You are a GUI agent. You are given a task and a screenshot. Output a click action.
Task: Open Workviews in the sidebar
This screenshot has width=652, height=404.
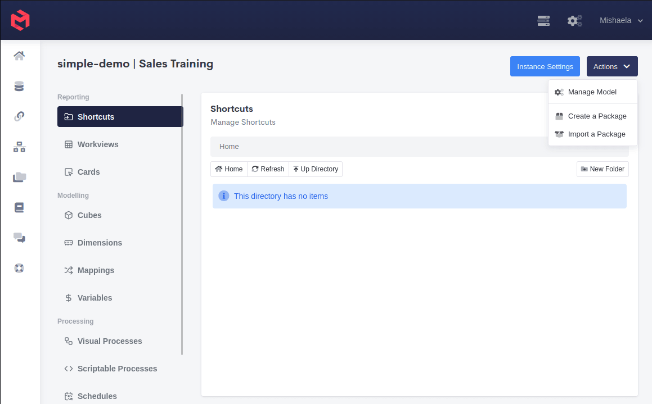pos(120,144)
